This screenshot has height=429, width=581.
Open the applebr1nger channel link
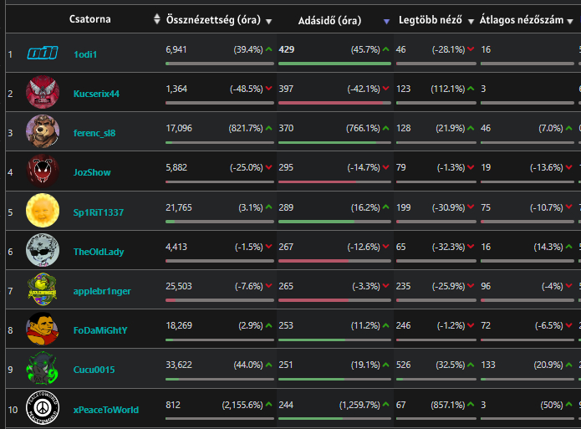[x=102, y=291]
